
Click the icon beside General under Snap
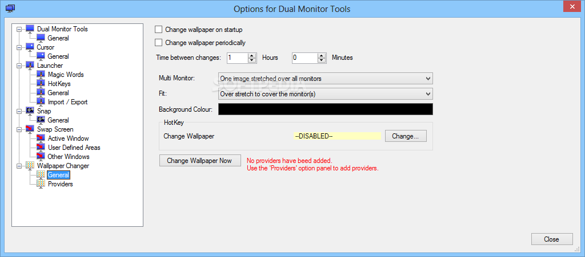[41, 120]
